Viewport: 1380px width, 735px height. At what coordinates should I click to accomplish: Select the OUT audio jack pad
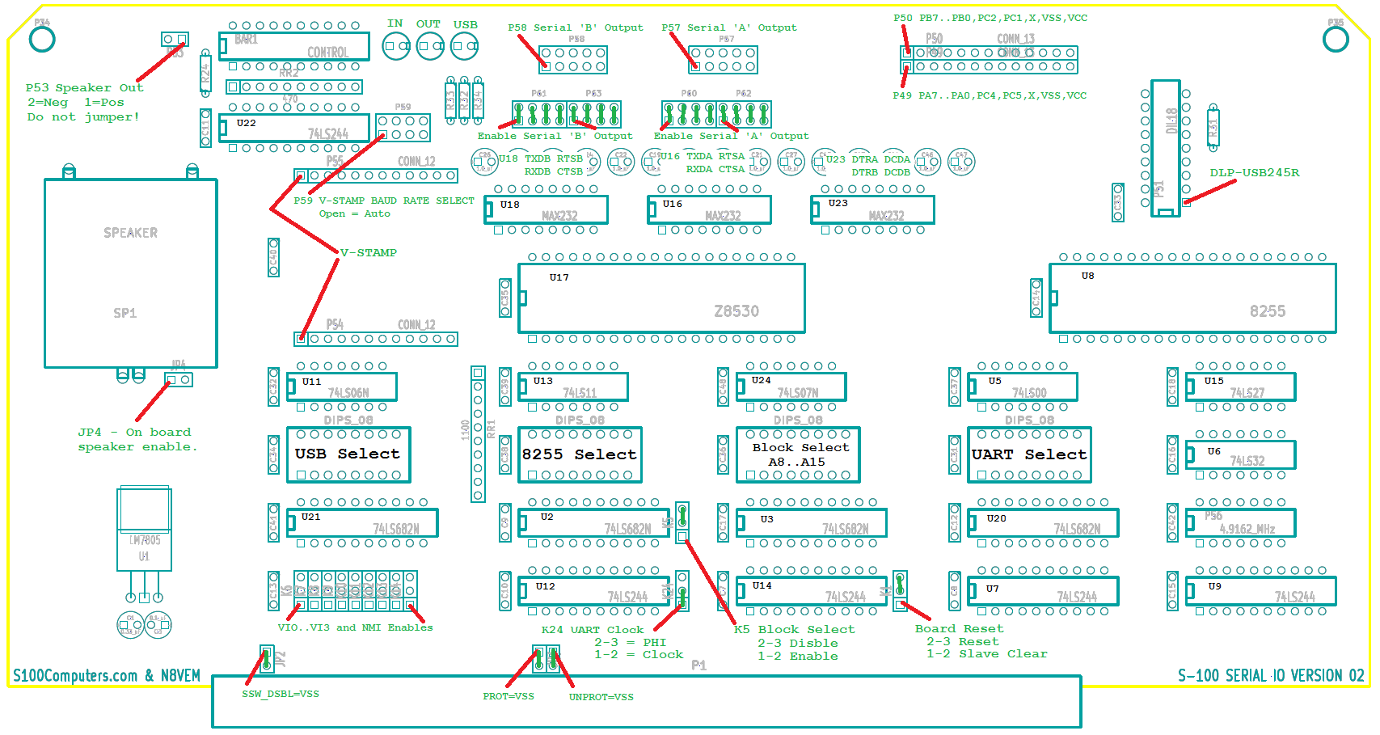(430, 46)
